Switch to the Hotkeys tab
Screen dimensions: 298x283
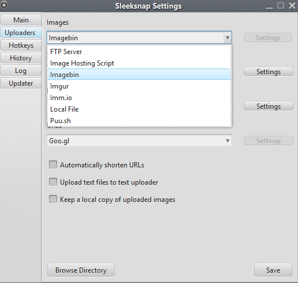point(21,45)
